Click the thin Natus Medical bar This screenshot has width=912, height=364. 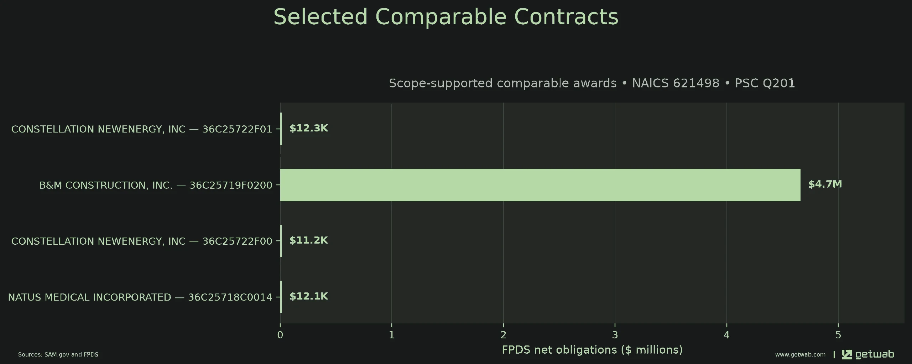(x=281, y=297)
